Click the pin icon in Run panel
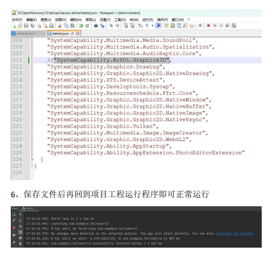Screen dimensions: 277x272 point(14,243)
